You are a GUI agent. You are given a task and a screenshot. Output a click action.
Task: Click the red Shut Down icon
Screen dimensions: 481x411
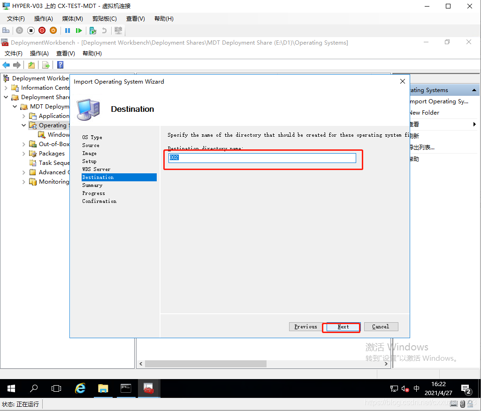click(42, 31)
